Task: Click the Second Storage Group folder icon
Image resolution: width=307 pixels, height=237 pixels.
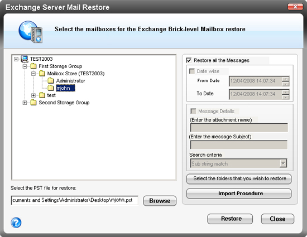Action: click(33, 103)
